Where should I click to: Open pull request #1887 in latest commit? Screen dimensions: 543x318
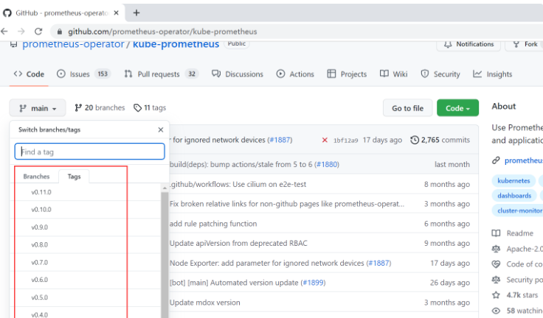(280, 140)
